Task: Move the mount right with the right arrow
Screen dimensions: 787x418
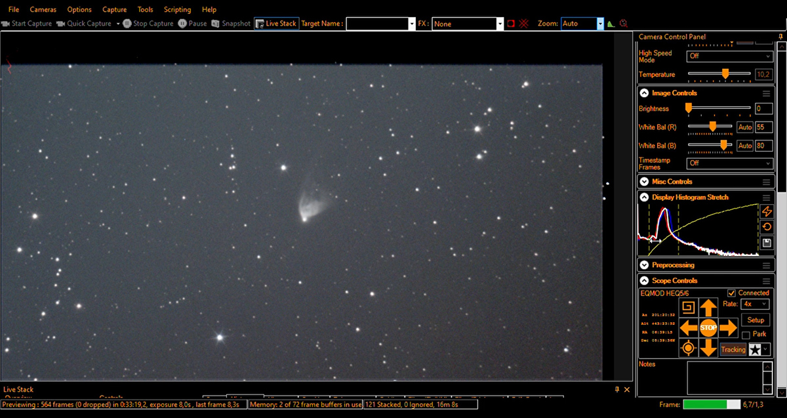Action: pyautogui.click(x=728, y=327)
